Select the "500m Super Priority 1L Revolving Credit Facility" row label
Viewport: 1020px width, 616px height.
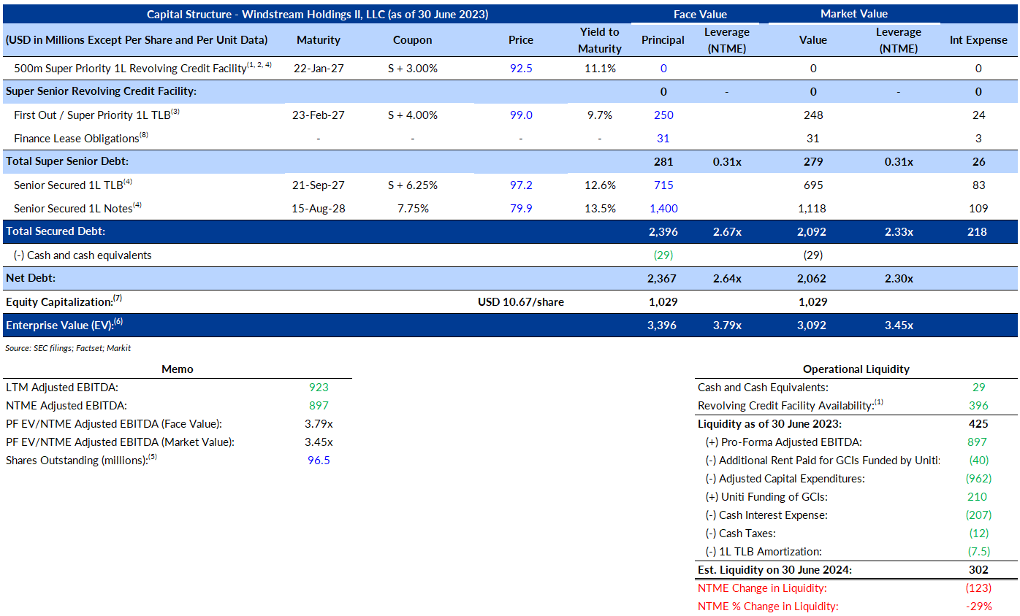coord(143,68)
